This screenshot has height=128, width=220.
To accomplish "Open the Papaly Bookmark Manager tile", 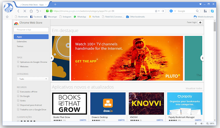I will (x=185, y=106).
